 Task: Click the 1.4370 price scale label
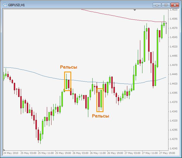[174, 102]
